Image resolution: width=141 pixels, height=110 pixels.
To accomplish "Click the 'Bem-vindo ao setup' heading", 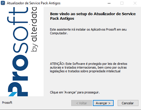I will coord(93,16).
